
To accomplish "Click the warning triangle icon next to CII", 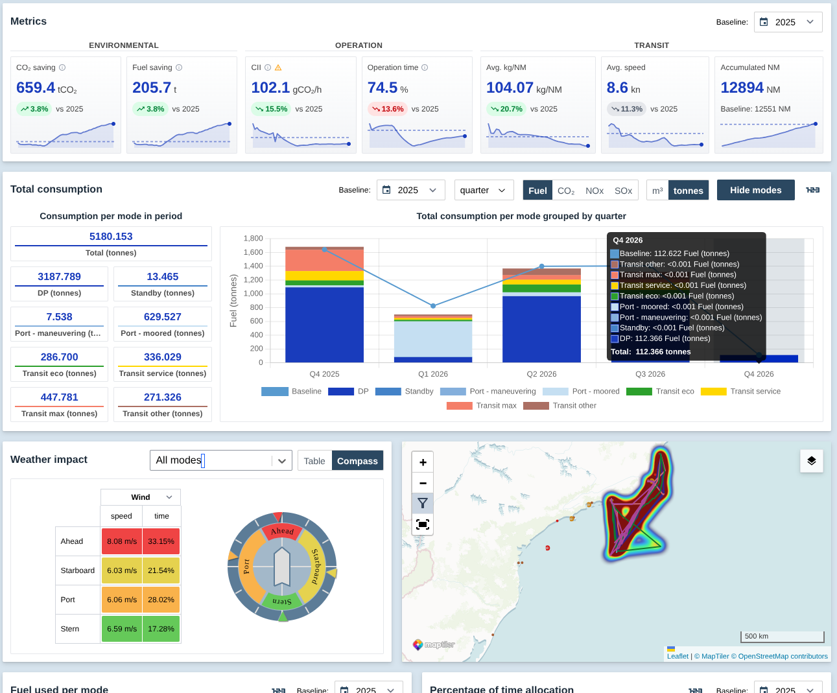I will pyautogui.click(x=278, y=67).
